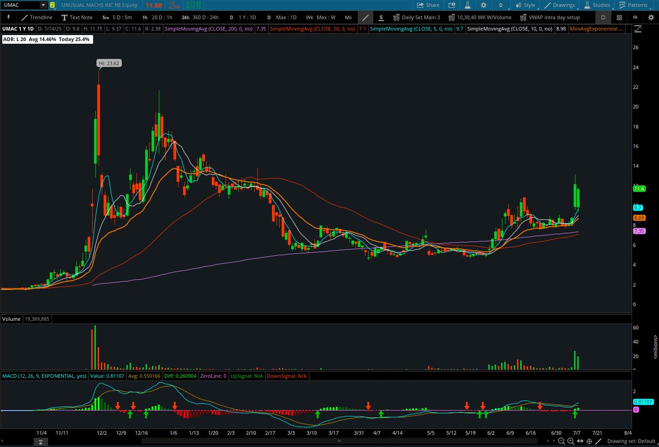The width and height of the screenshot is (659, 447).
Task: Click SimpleMovingAvg (CLOSE, 5, 0, no) label
Action: (411, 28)
